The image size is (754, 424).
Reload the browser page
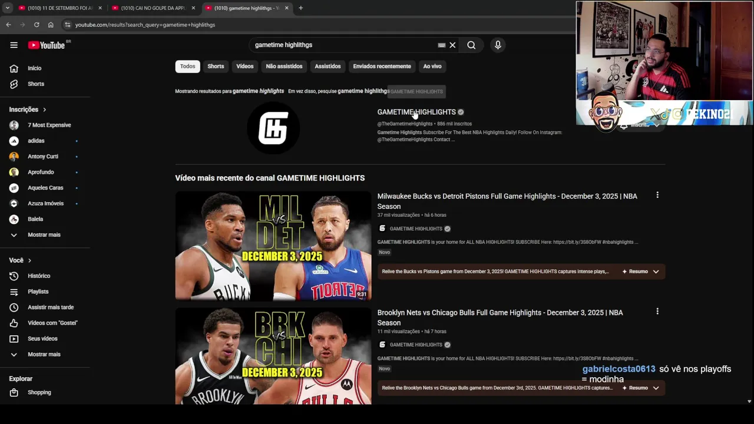[37, 25]
